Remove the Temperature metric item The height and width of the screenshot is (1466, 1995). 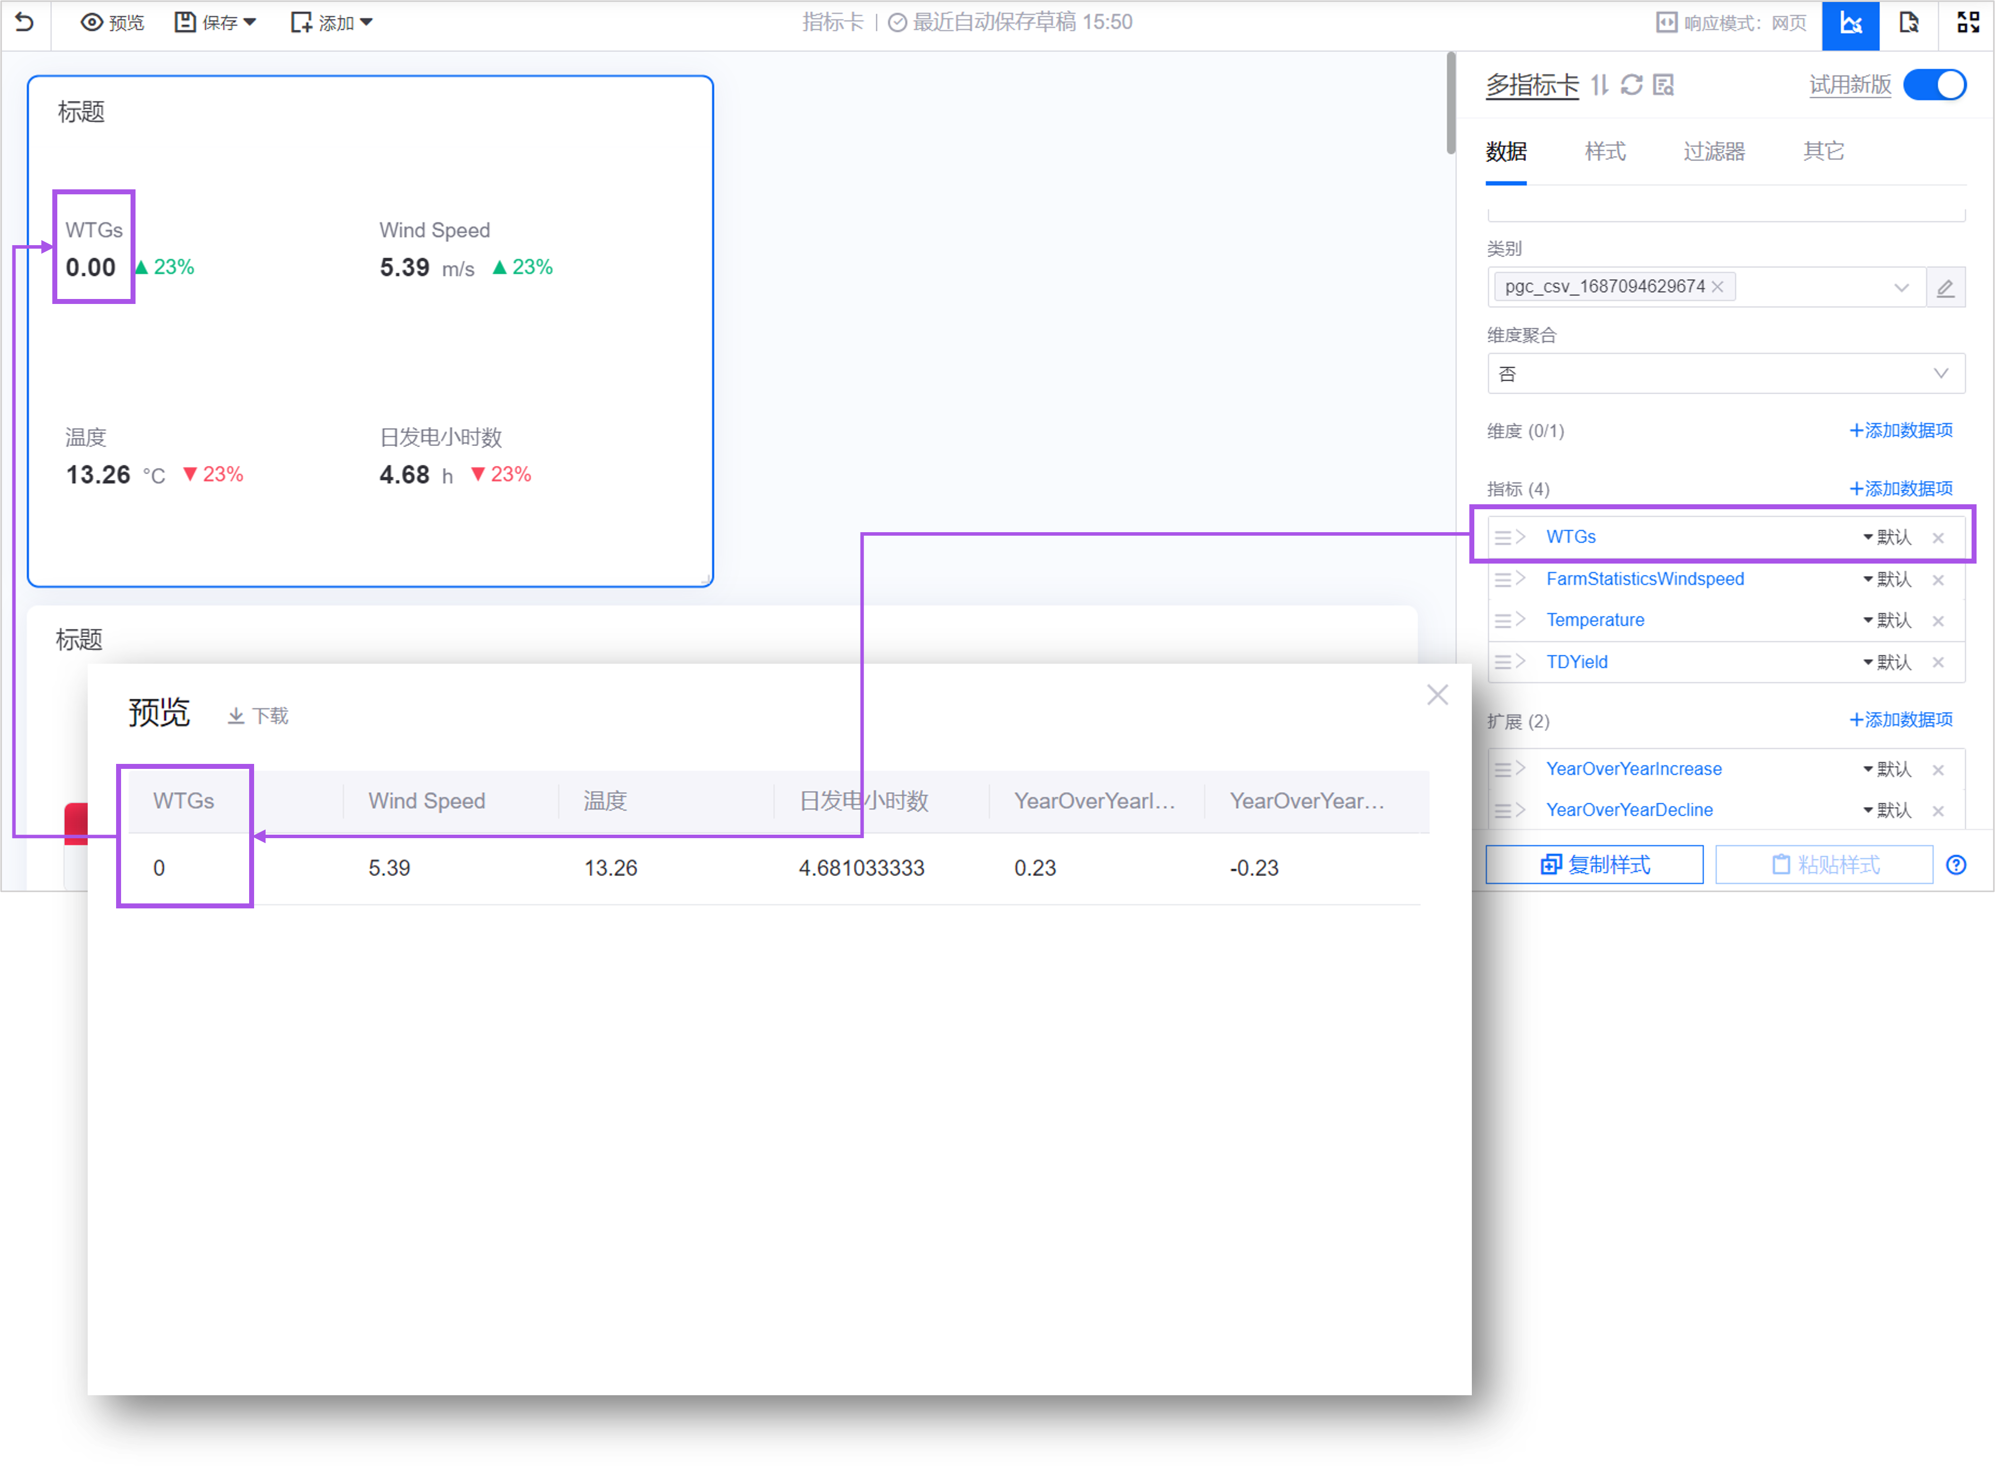1938,621
